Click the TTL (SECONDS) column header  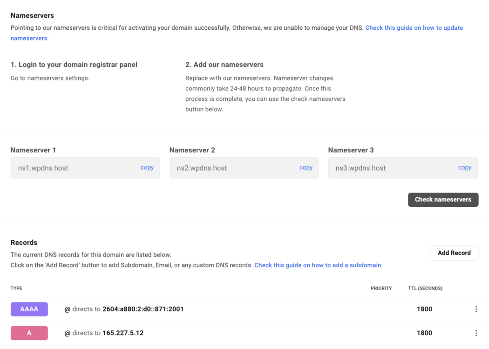point(425,288)
